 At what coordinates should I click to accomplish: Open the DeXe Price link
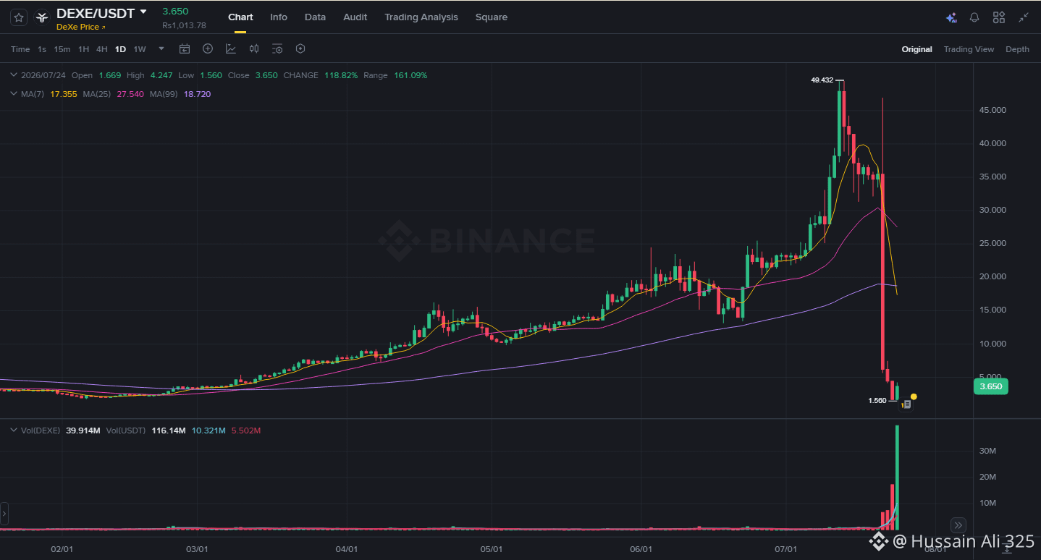81,27
